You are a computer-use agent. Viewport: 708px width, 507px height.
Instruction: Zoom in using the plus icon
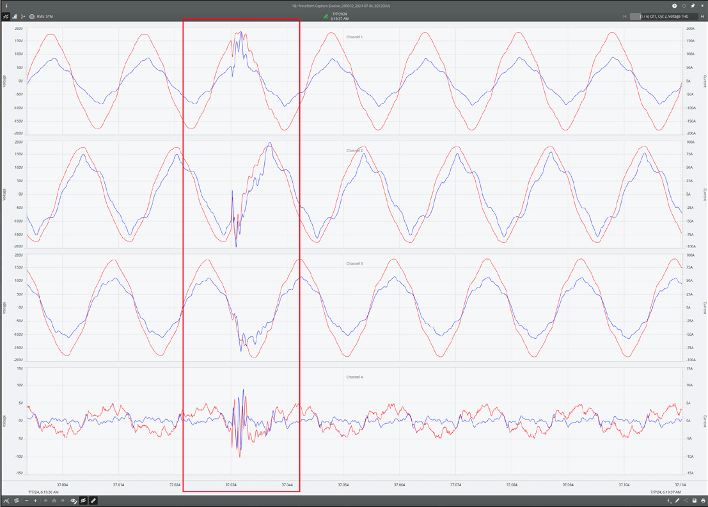coord(36,501)
